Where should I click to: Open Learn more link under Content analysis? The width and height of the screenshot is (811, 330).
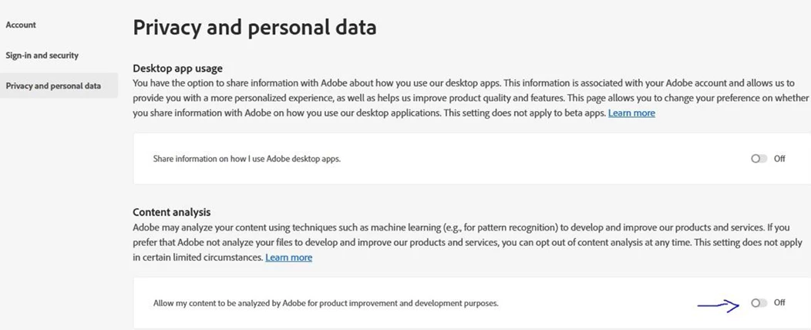click(x=288, y=257)
